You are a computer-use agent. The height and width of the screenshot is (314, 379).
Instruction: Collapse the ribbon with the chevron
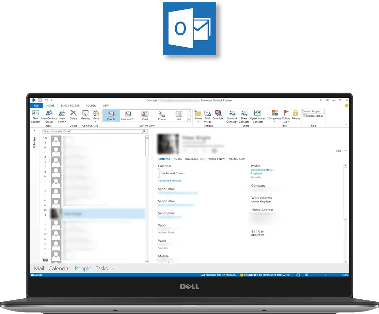coord(346,125)
